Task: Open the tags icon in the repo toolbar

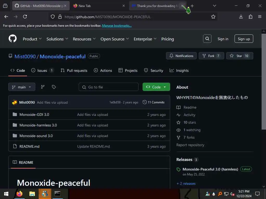Action: click(54, 87)
